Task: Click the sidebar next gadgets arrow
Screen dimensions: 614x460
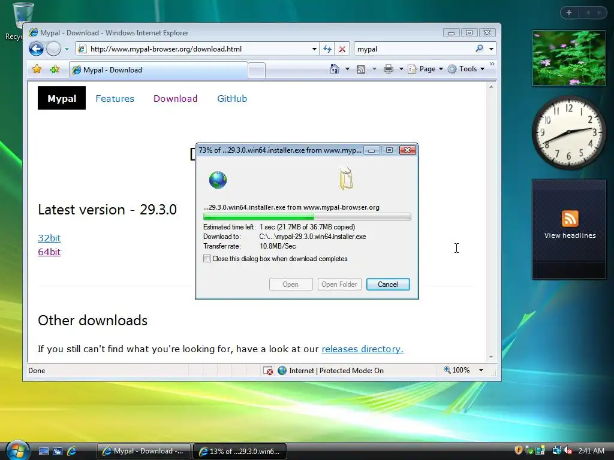Action: click(x=599, y=13)
